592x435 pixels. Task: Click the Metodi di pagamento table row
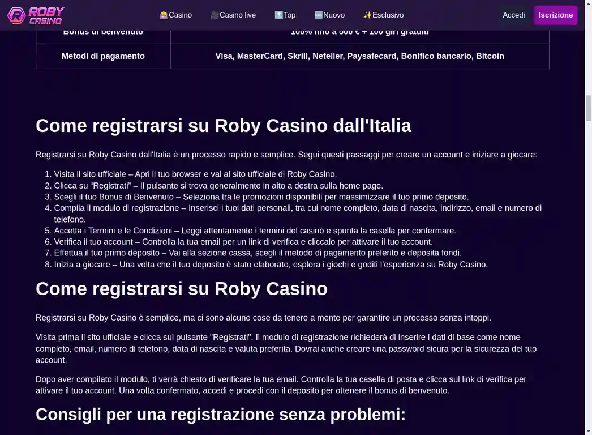102,56
